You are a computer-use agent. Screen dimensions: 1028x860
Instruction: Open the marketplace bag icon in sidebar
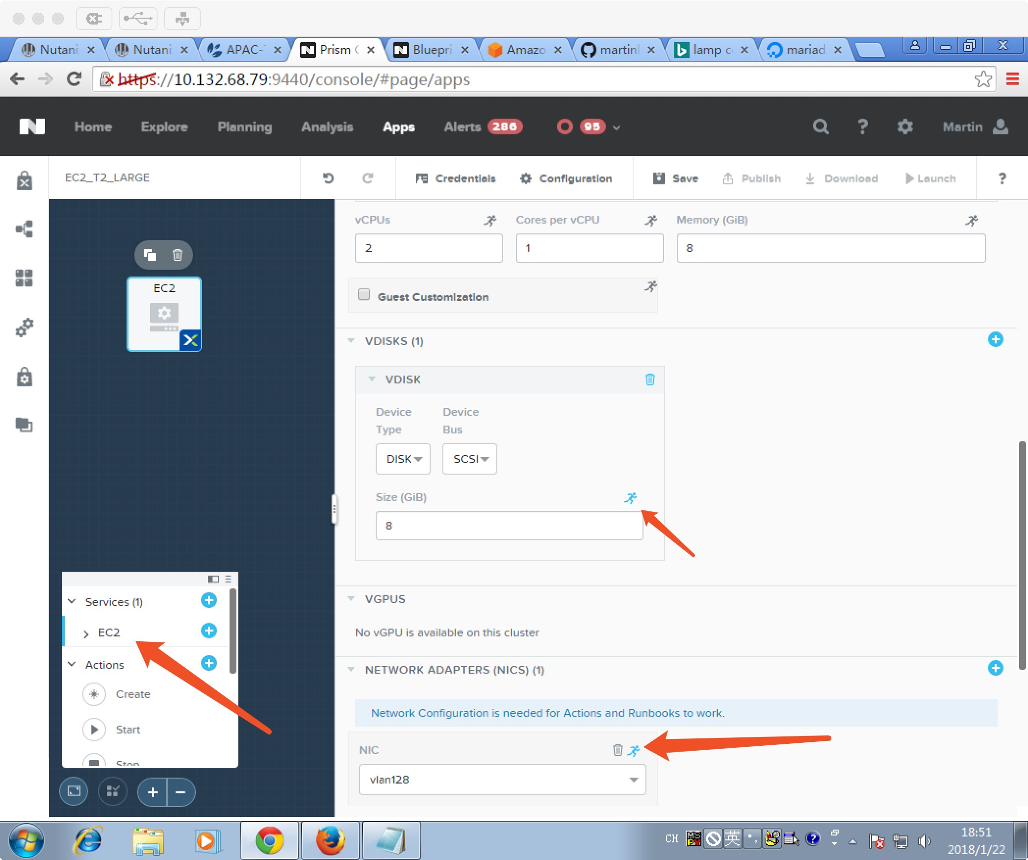24,180
